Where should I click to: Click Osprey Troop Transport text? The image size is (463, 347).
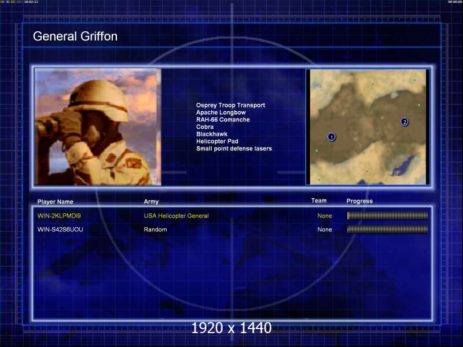tap(230, 105)
